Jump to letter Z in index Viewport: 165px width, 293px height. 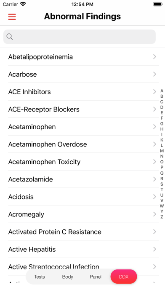tap(162, 217)
